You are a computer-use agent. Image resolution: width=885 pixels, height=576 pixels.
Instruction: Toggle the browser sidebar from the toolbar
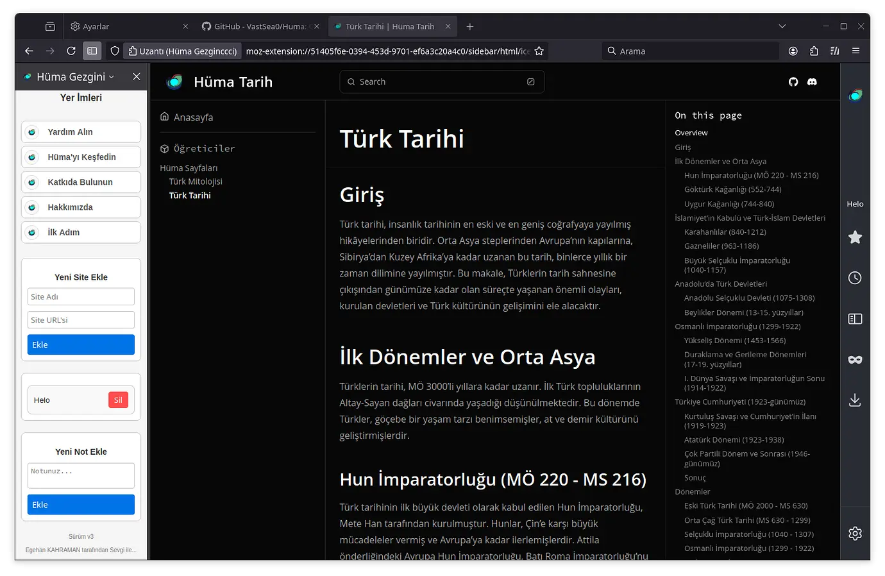click(x=92, y=51)
